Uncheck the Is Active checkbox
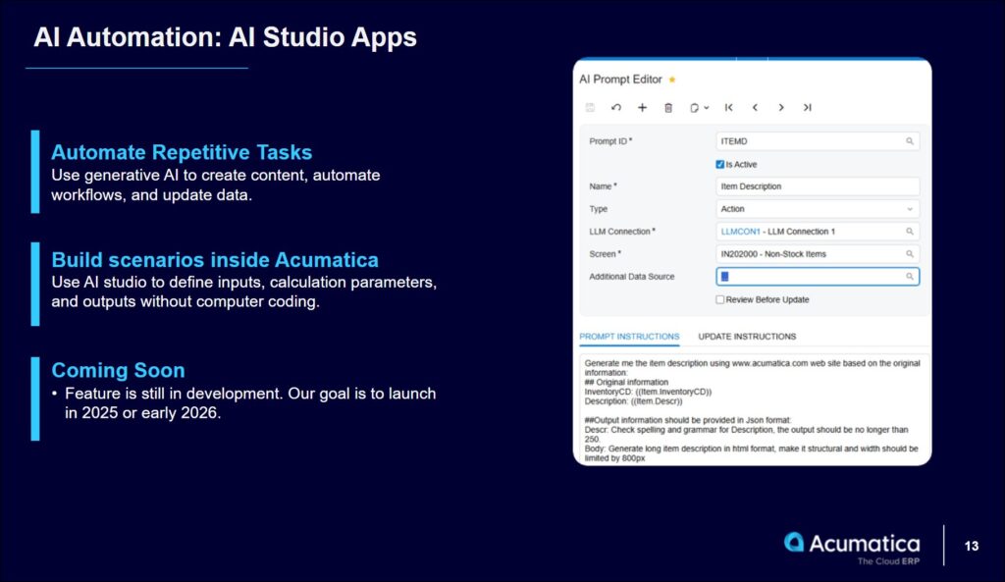Screen dimensions: 1005x582 point(720,164)
